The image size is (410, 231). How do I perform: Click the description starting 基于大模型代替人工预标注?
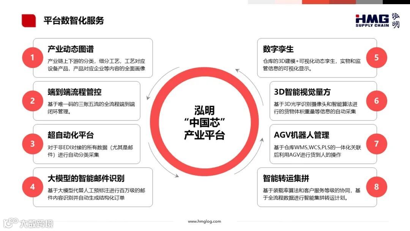tap(96, 194)
